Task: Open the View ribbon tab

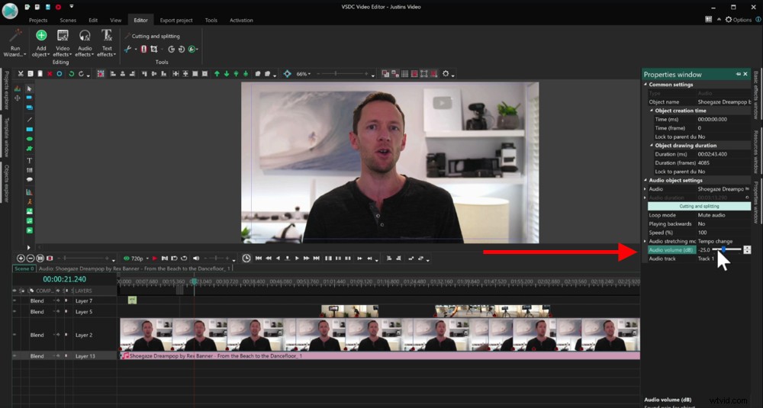Action: tap(115, 21)
